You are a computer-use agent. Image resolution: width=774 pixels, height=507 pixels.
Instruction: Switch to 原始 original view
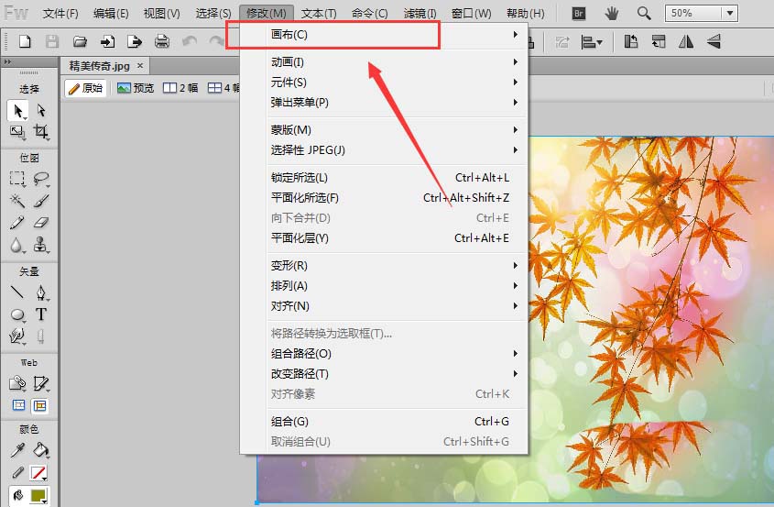pyautogui.click(x=86, y=88)
